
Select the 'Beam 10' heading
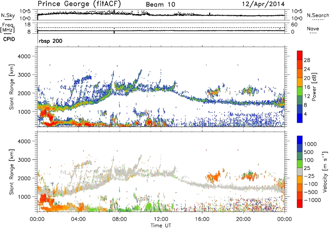160,5
